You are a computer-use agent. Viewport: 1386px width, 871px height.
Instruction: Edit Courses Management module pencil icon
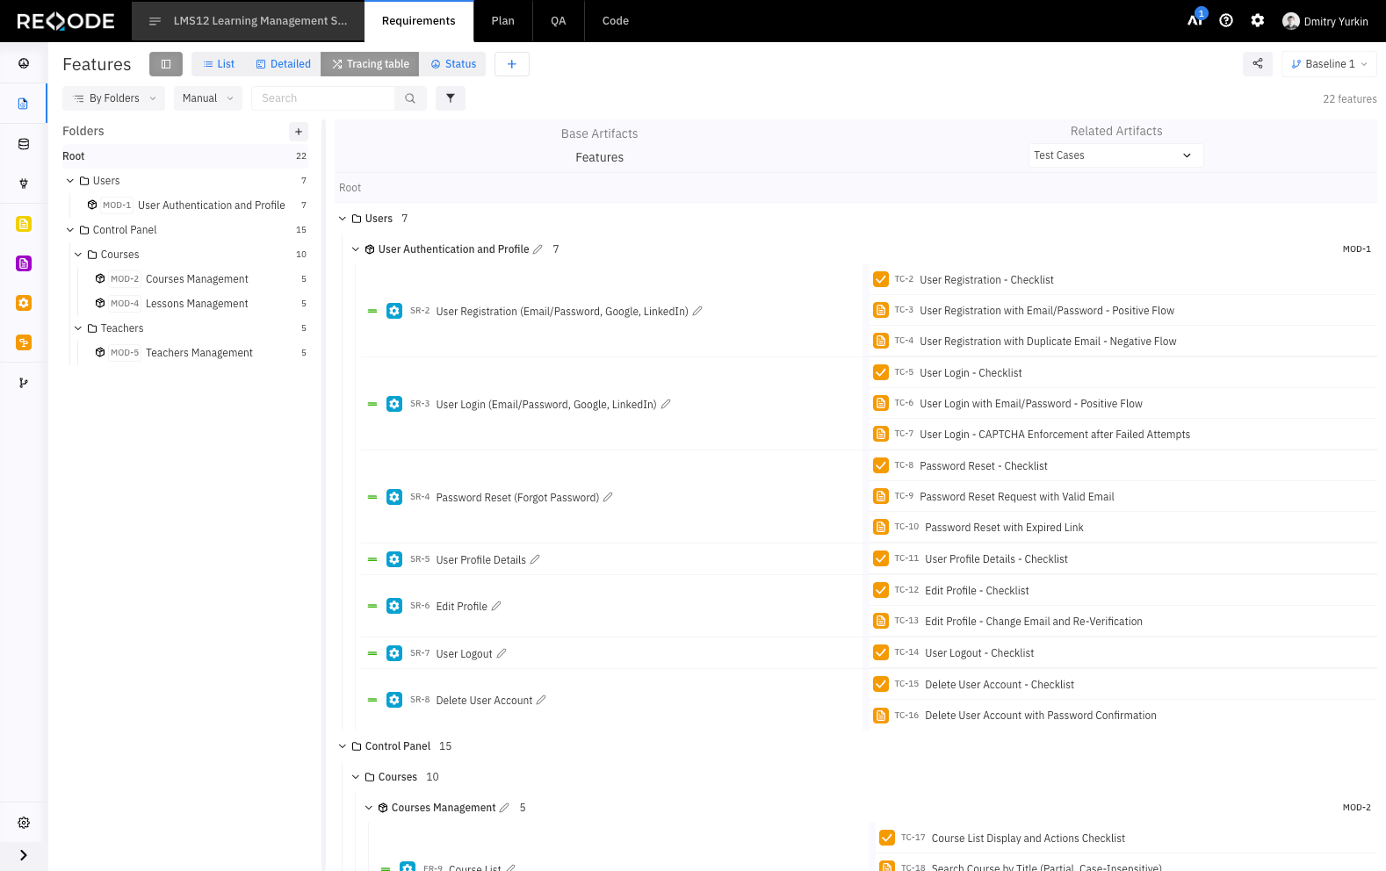pos(504,808)
